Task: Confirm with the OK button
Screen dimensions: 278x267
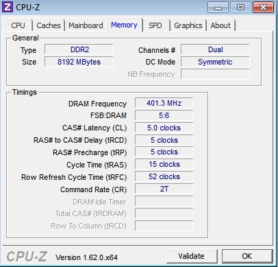Action: (247, 256)
